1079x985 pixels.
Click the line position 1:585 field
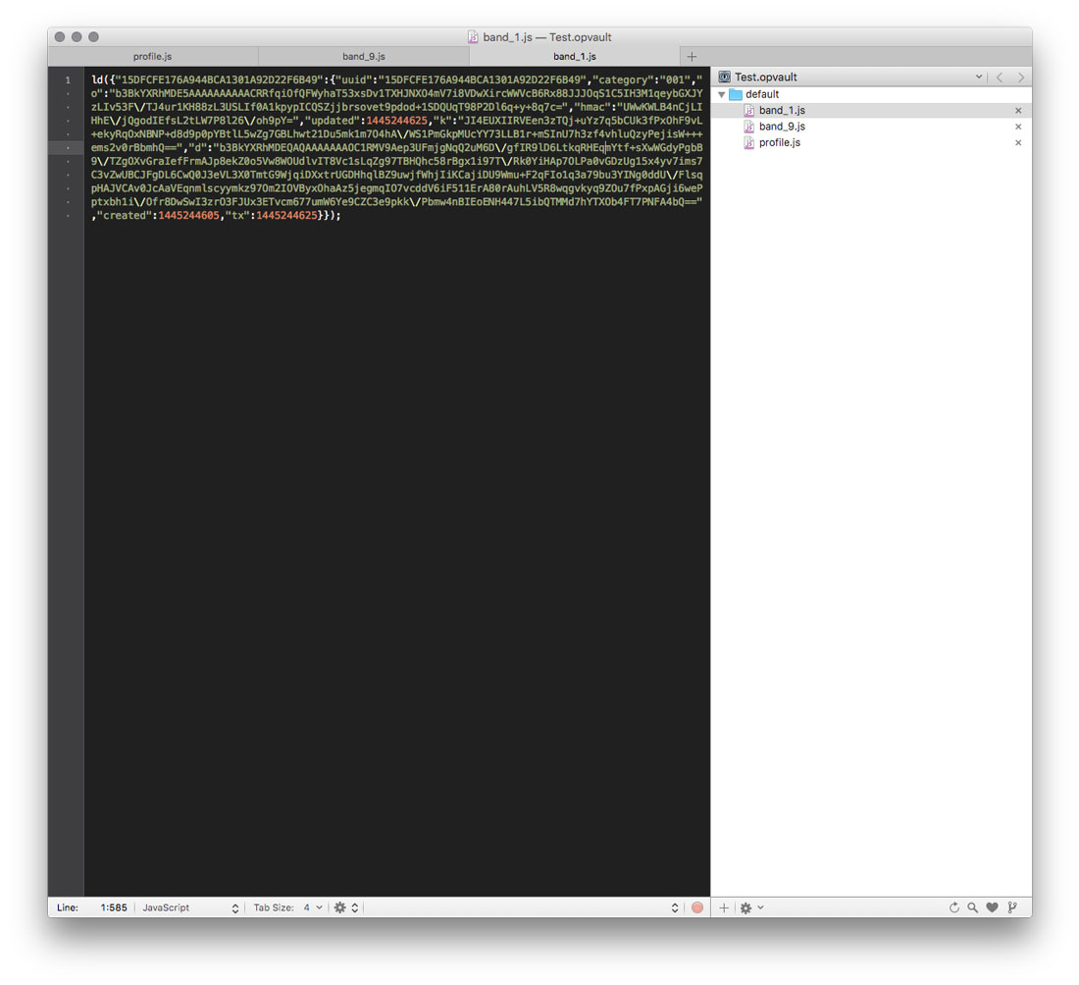tap(114, 907)
